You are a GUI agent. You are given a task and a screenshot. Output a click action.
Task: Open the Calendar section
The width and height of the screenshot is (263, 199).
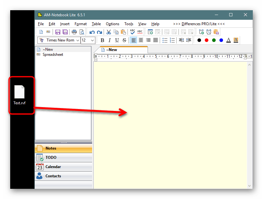coord(63,167)
